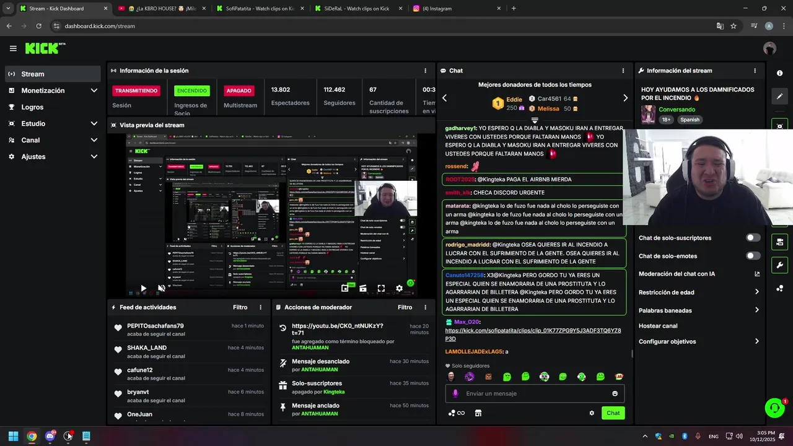The height and width of the screenshot is (446, 793).
Task: Open Chrome from the taskbar
Action: (x=32, y=436)
